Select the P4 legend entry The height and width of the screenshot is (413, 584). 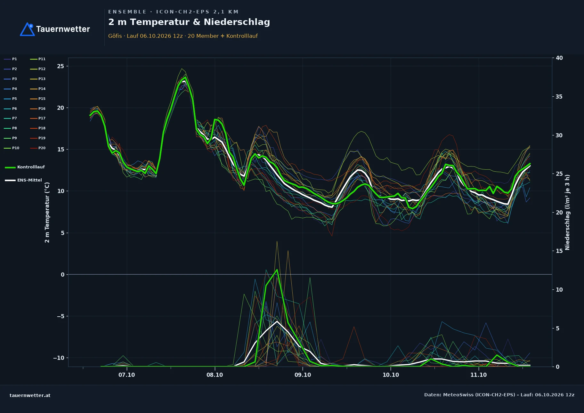click(x=10, y=89)
